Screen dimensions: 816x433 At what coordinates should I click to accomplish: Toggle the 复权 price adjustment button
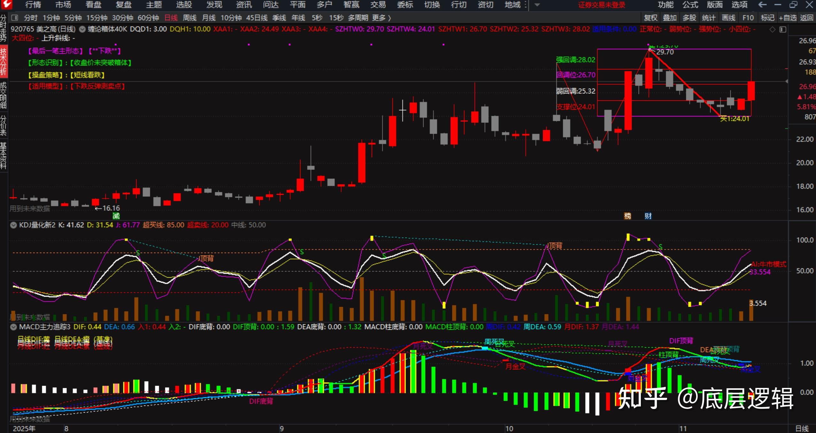(x=650, y=18)
